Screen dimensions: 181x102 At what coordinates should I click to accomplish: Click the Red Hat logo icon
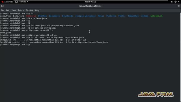tap(3, 2)
